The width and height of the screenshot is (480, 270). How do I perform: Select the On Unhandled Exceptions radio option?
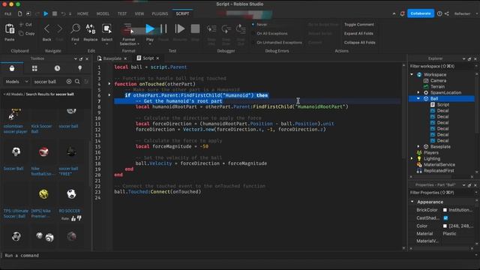tap(253, 43)
